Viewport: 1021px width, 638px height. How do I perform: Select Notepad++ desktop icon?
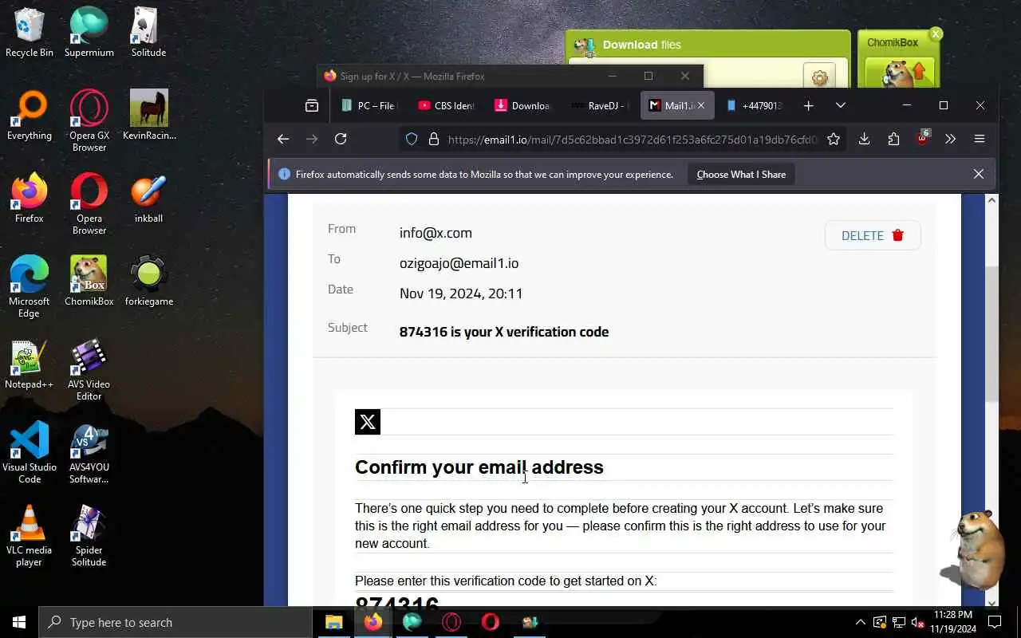coord(30,365)
